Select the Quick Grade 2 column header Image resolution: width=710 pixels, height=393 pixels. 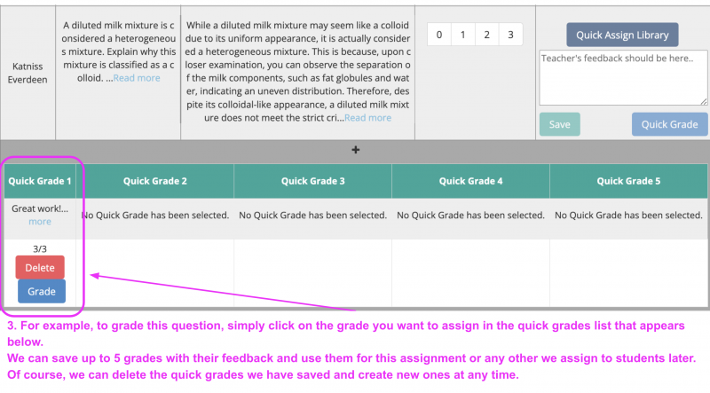point(155,181)
